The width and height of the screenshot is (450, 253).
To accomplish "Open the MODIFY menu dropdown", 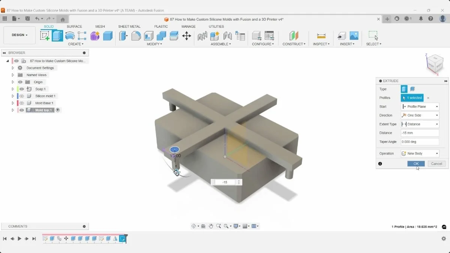I will 154,44.
